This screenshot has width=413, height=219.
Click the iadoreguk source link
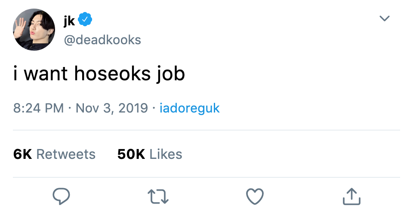189,108
